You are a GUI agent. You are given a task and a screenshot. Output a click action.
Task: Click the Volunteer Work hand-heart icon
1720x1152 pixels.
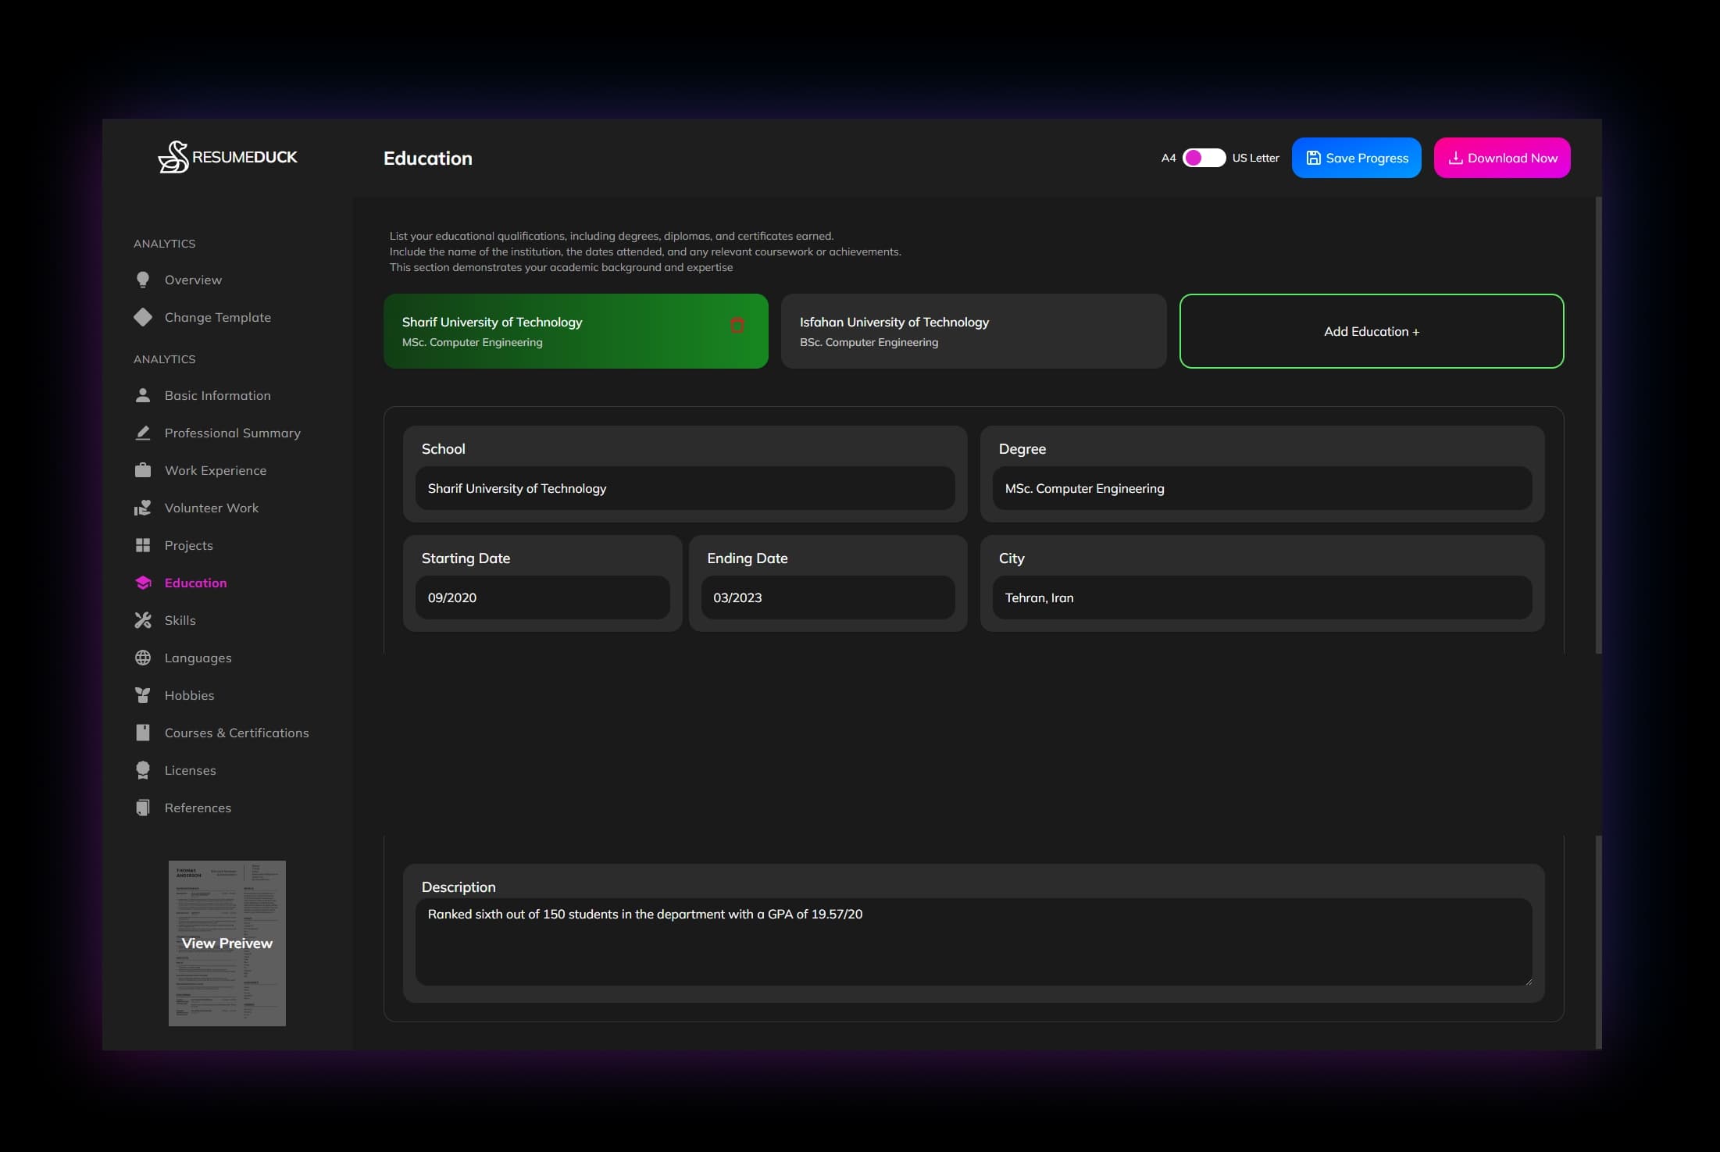coord(143,508)
